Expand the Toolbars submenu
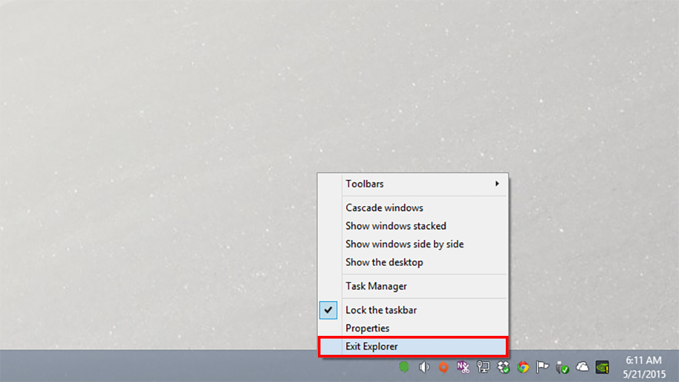This screenshot has height=382, width=679. click(x=413, y=184)
